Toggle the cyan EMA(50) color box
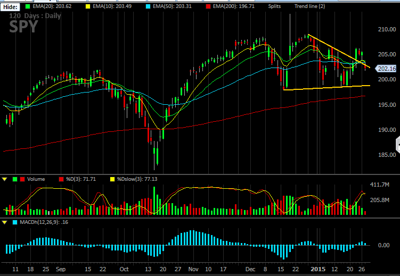Screen dimensions: 400x276 (x=148, y=6)
